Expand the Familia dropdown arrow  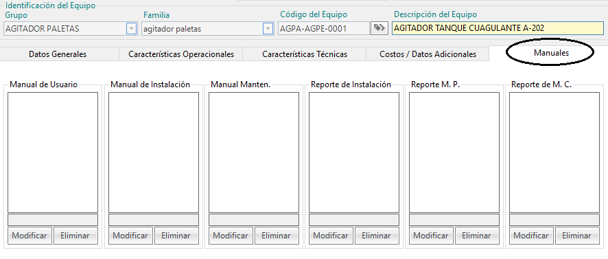click(268, 28)
